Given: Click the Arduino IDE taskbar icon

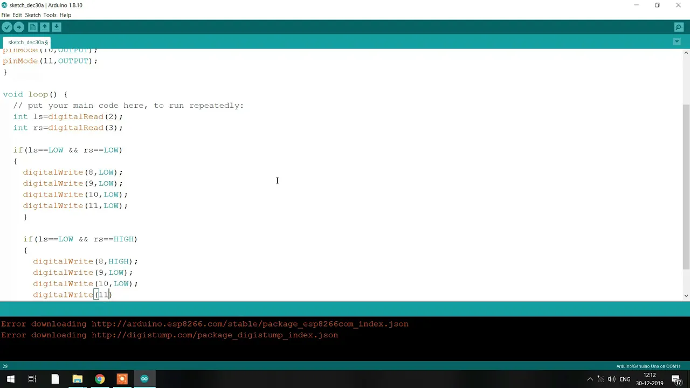Looking at the screenshot, I should click(x=144, y=379).
